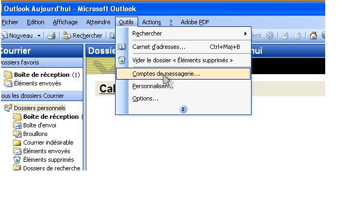Close the open Outils menu
Viewport: 344px width, 215px height.
point(126,22)
